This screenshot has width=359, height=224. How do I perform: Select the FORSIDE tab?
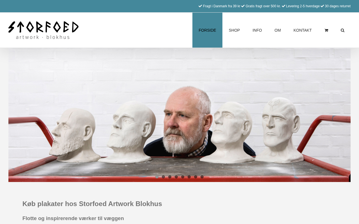[x=207, y=30]
